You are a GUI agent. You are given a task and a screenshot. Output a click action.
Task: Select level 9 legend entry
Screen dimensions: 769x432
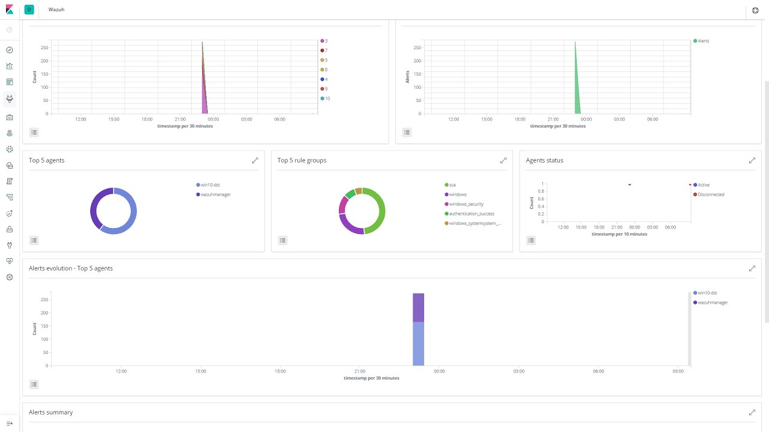(x=324, y=89)
